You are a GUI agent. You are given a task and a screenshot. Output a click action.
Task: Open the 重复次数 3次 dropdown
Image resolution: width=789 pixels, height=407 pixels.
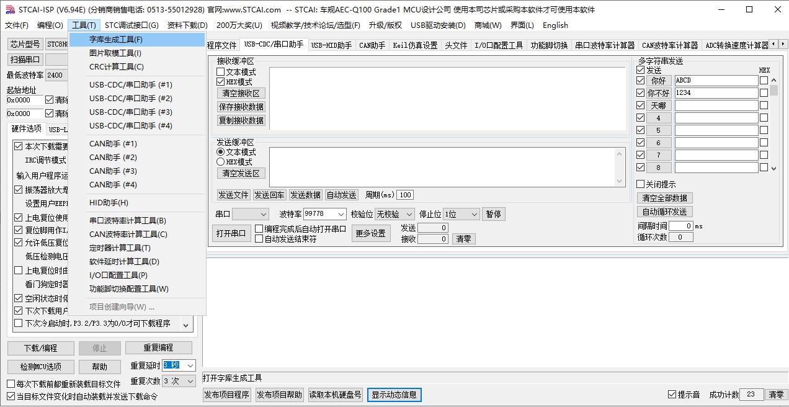click(179, 381)
